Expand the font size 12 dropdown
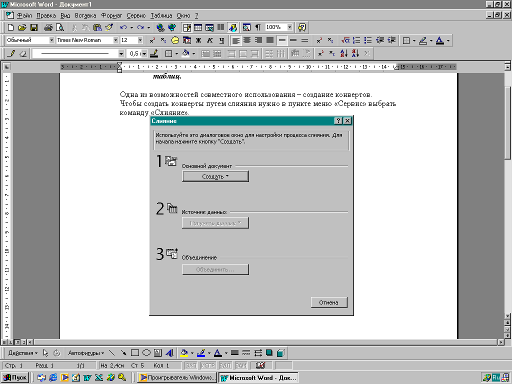Screen dimensions: 512x384 140,40
